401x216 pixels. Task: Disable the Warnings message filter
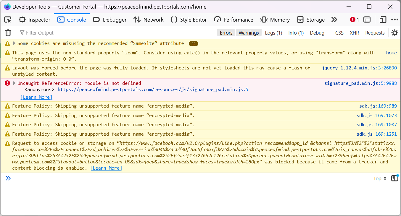coord(249,33)
